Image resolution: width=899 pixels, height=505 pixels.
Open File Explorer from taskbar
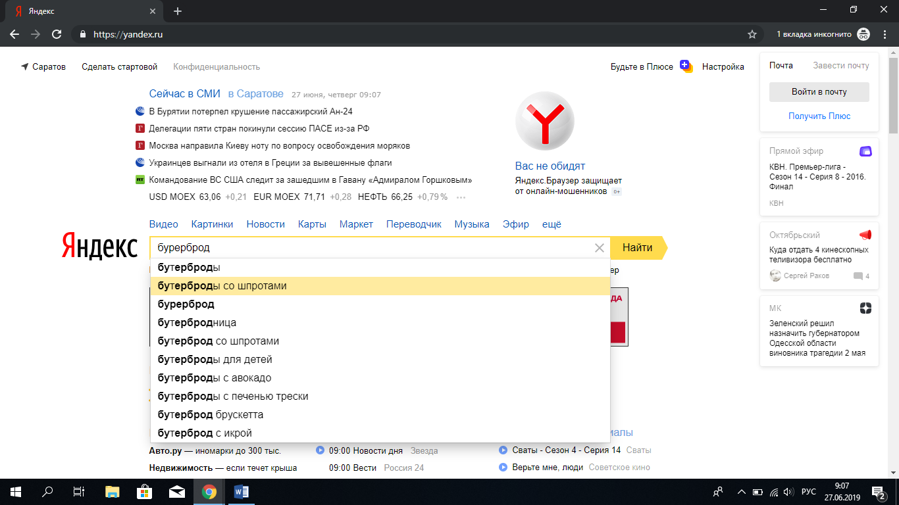pyautogui.click(x=113, y=491)
